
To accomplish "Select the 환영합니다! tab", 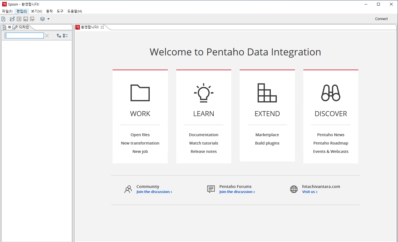I will click(90, 27).
